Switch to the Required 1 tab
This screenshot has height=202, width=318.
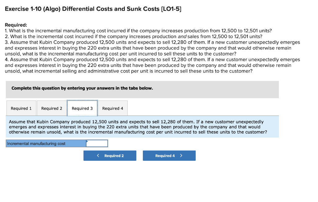pos(21,108)
